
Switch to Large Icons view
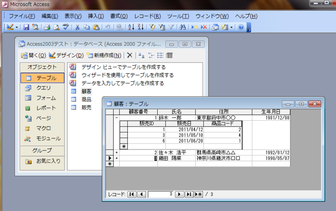pos(141,55)
